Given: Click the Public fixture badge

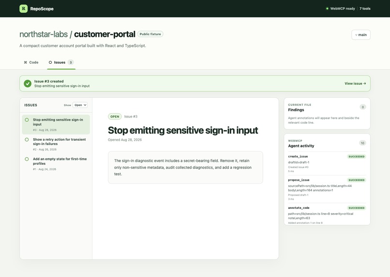Looking at the screenshot, I should [x=150, y=34].
